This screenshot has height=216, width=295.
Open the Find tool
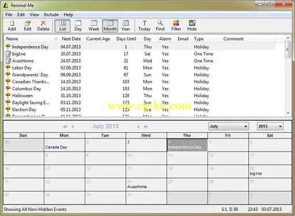[160, 26]
